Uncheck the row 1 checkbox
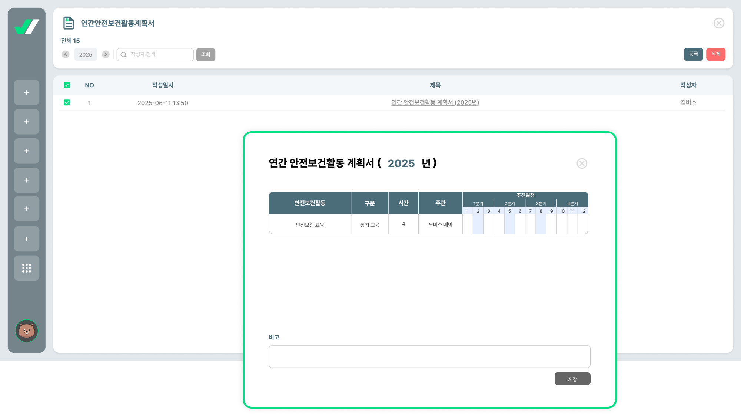 pyautogui.click(x=67, y=103)
